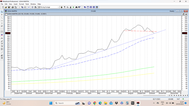189x106 pixels.
Task: Select the trendline drawing tool
Action: click(2, 18)
